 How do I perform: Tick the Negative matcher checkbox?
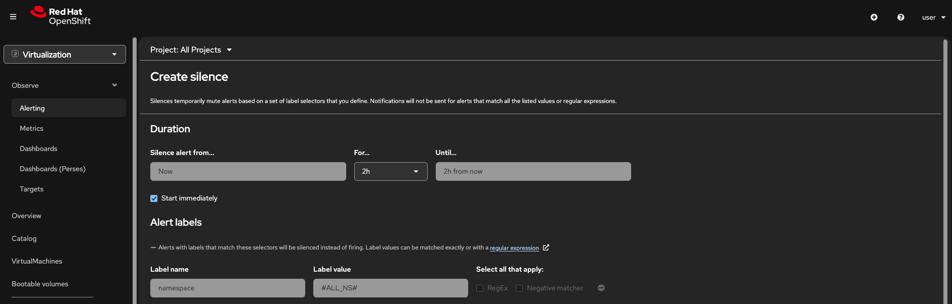point(519,288)
